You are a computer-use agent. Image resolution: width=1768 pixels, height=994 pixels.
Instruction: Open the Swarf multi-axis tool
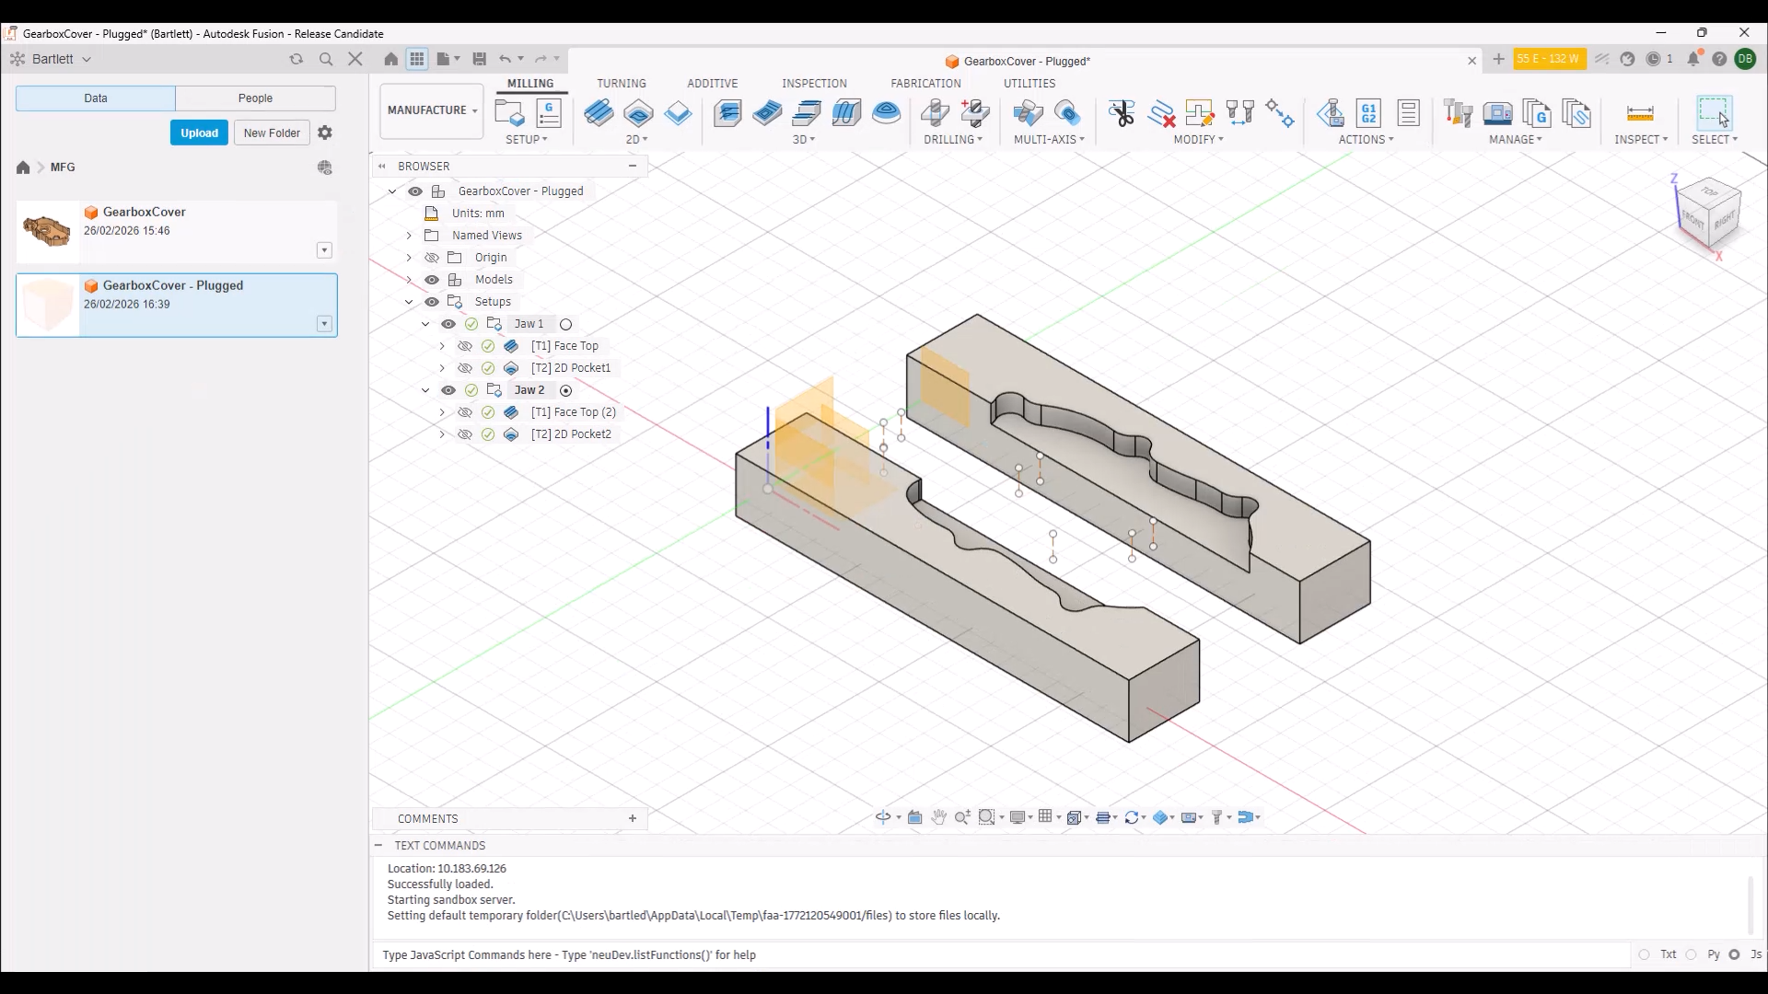[1028, 113]
